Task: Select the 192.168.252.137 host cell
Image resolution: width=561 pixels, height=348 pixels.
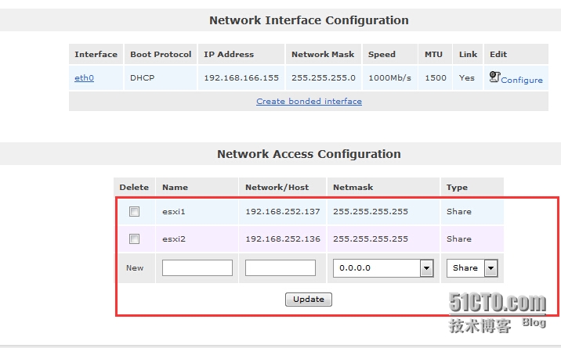Action: point(283,212)
